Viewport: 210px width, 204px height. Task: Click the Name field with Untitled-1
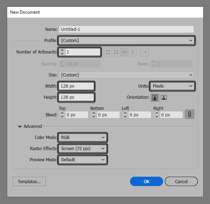[x=127, y=29]
